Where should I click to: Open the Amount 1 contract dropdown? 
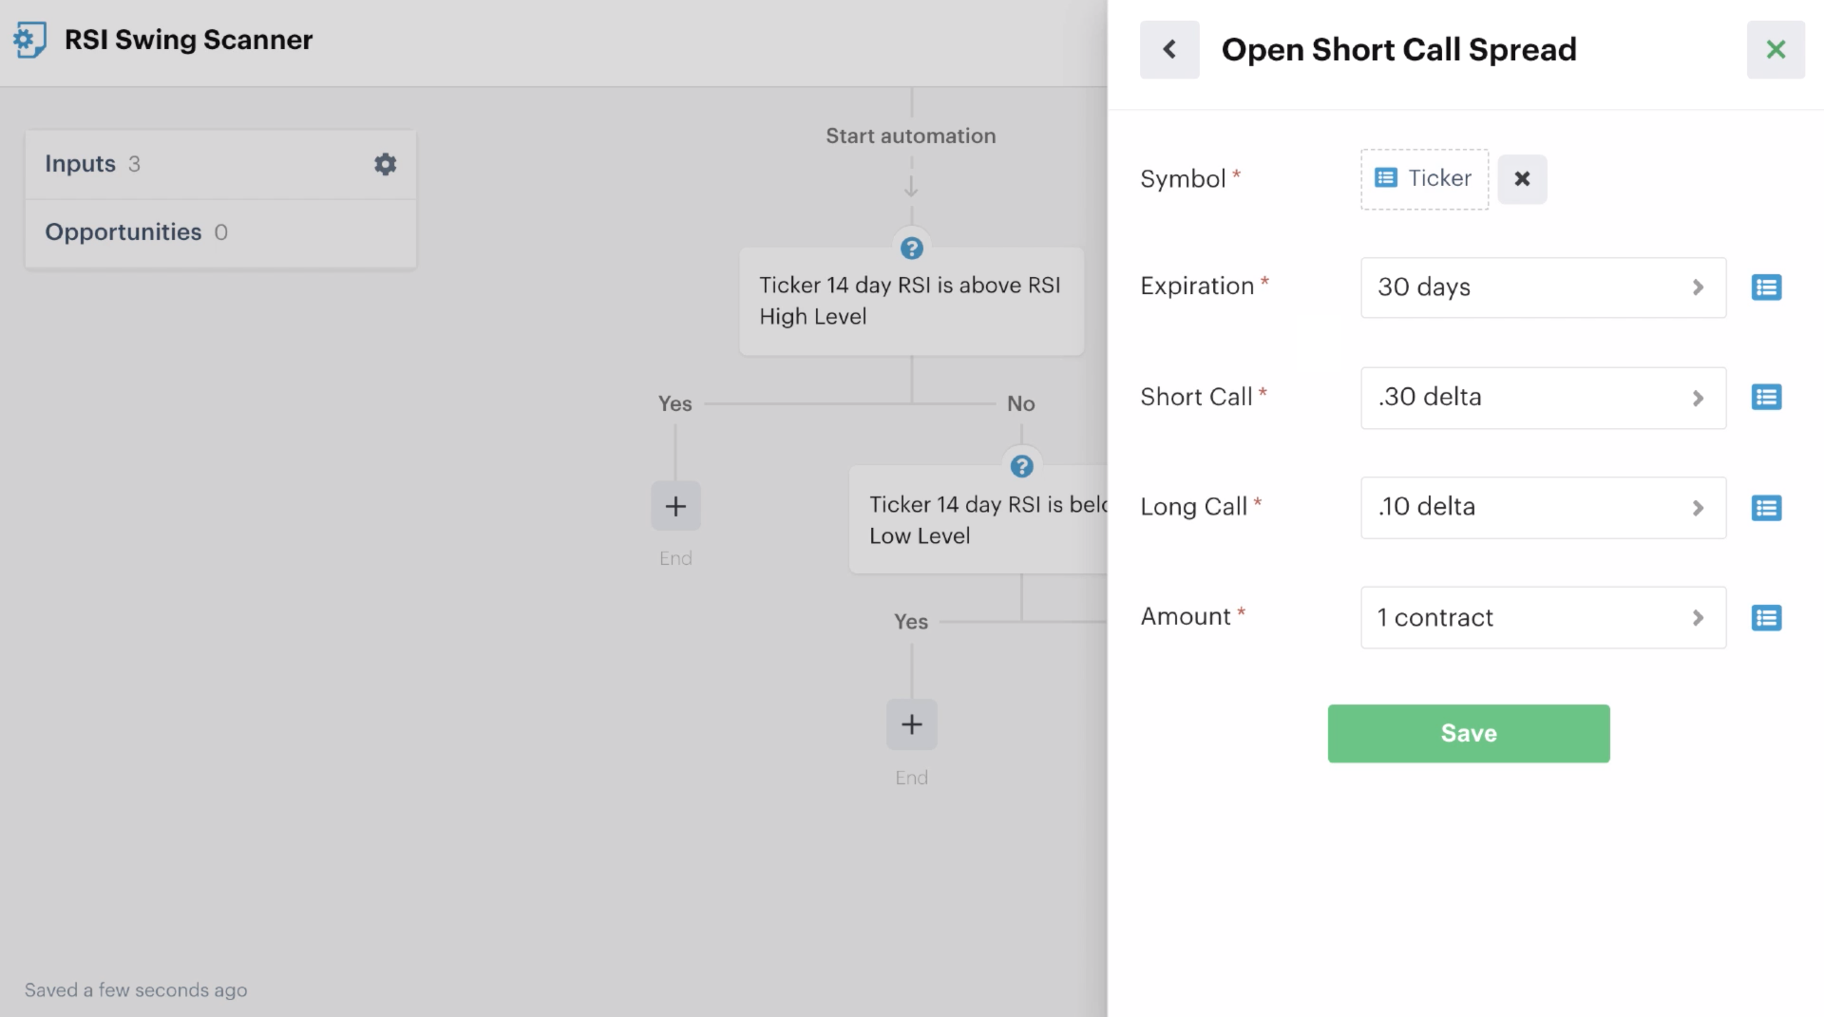click(x=1543, y=617)
